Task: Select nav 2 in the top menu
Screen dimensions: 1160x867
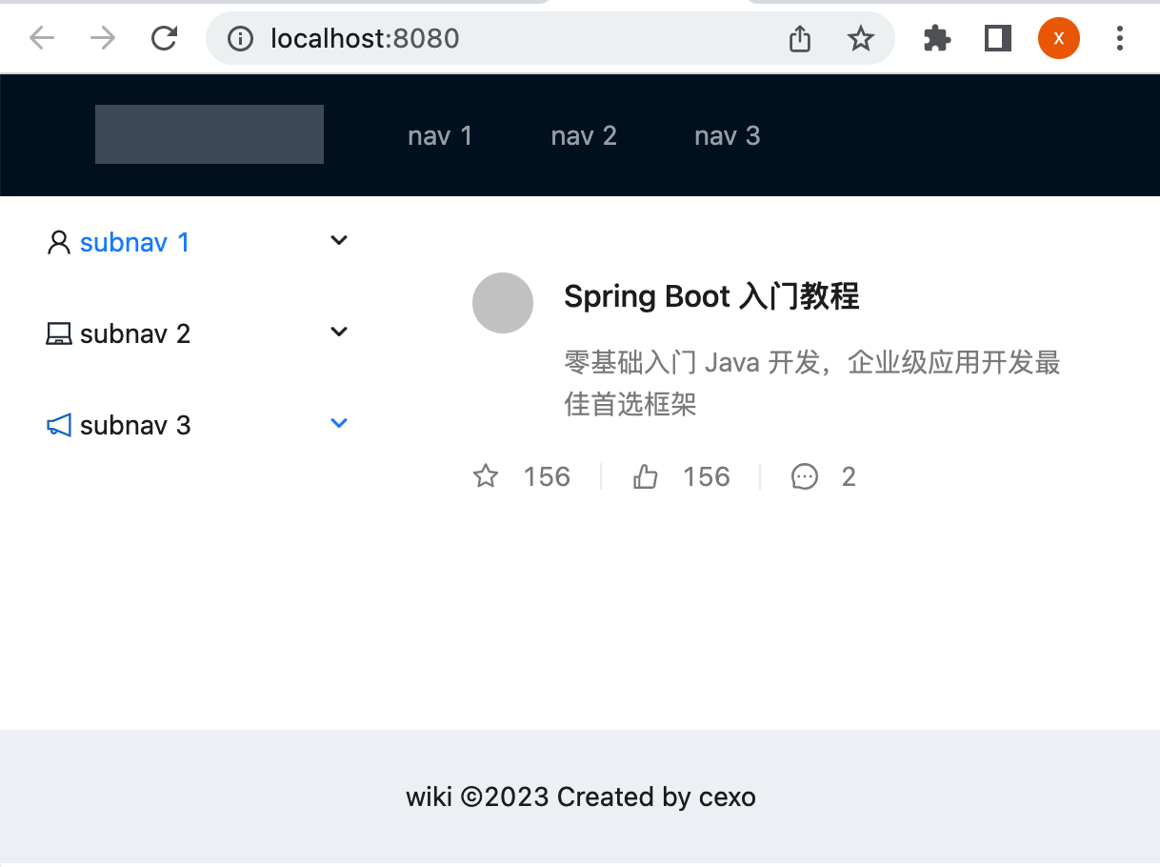Action: (x=584, y=136)
